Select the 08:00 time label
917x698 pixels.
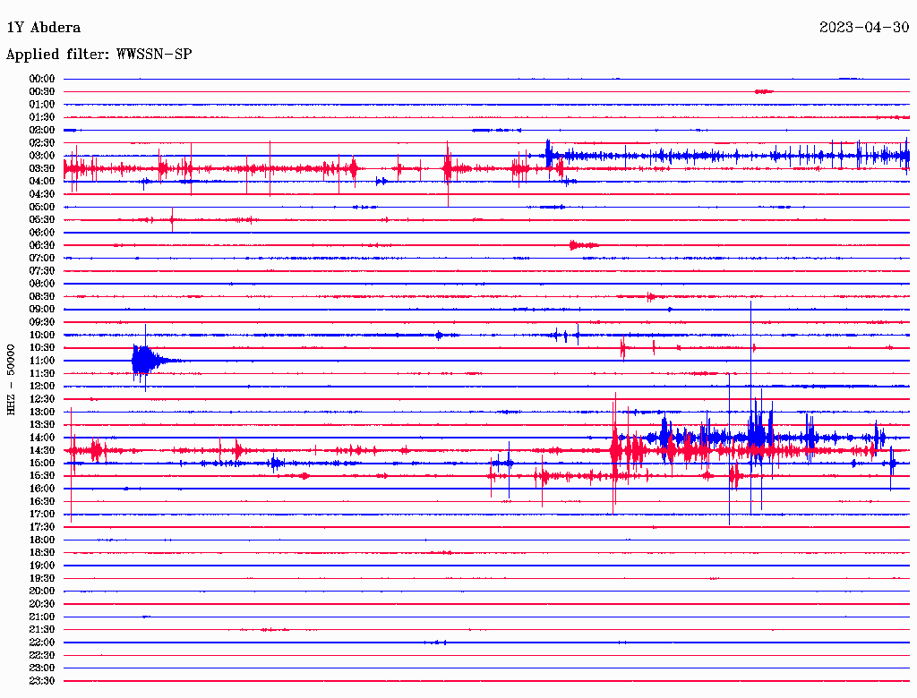click(x=42, y=284)
